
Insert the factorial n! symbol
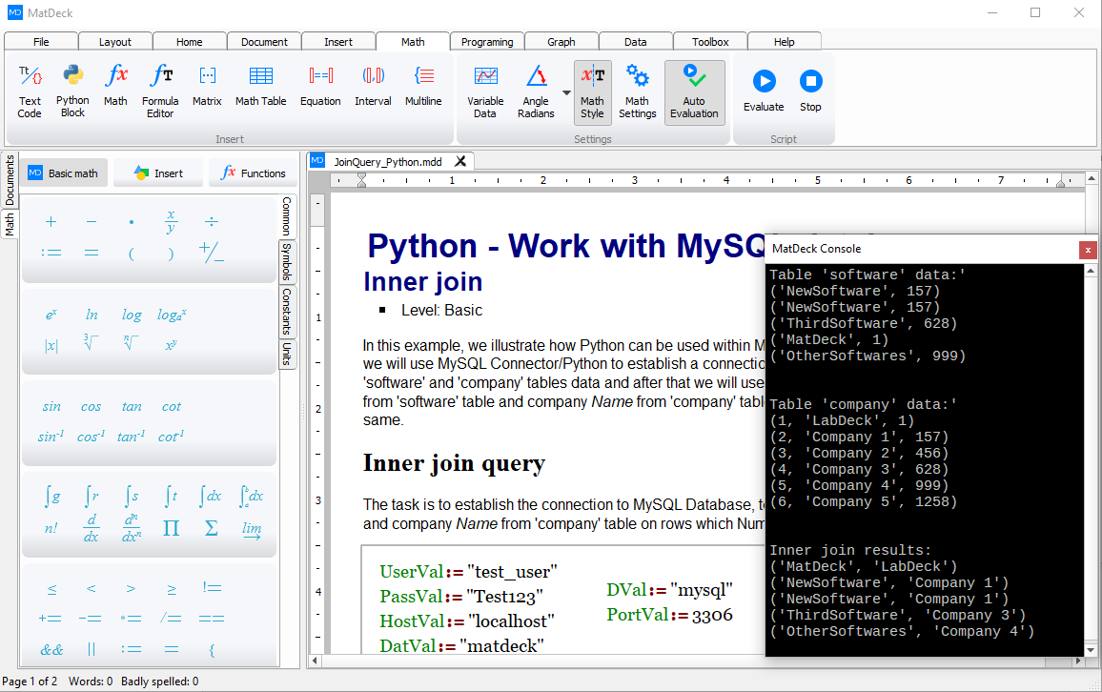point(51,528)
